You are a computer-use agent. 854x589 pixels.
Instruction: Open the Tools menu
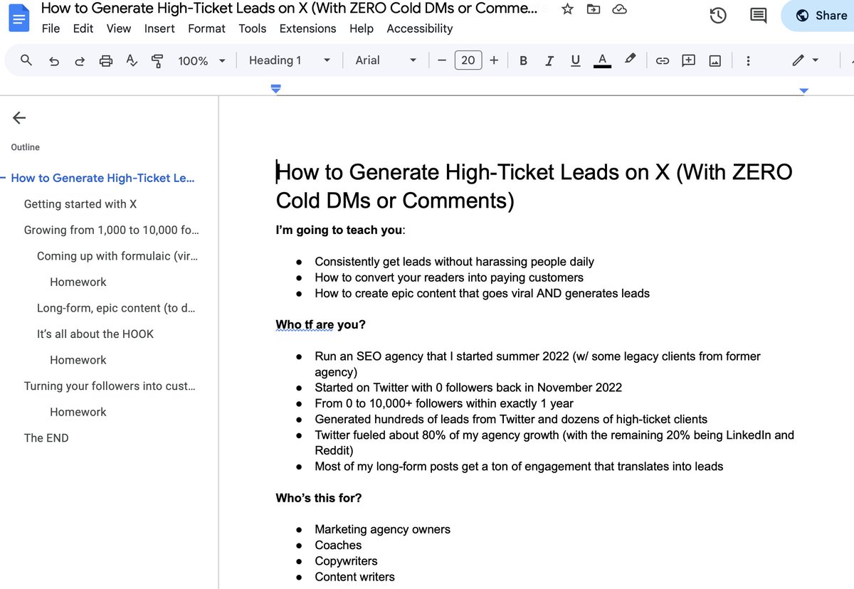coord(253,28)
